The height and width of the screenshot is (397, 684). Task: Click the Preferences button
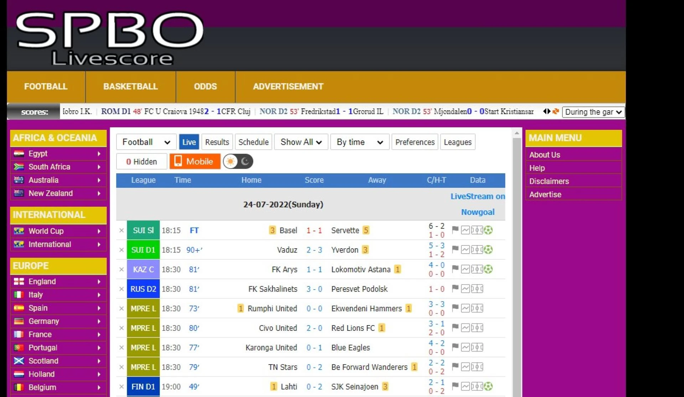[414, 142]
